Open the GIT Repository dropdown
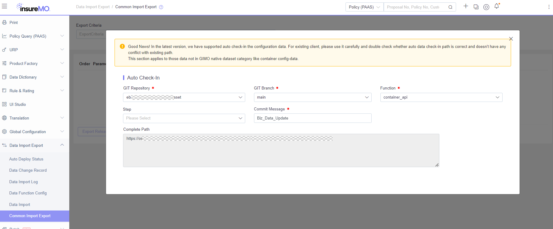Viewport: 553px width, 229px height. point(184,97)
